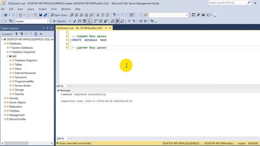This screenshot has width=260, height=146.
Task: Display Estimated Execution Plan icon
Action: coord(80,21)
